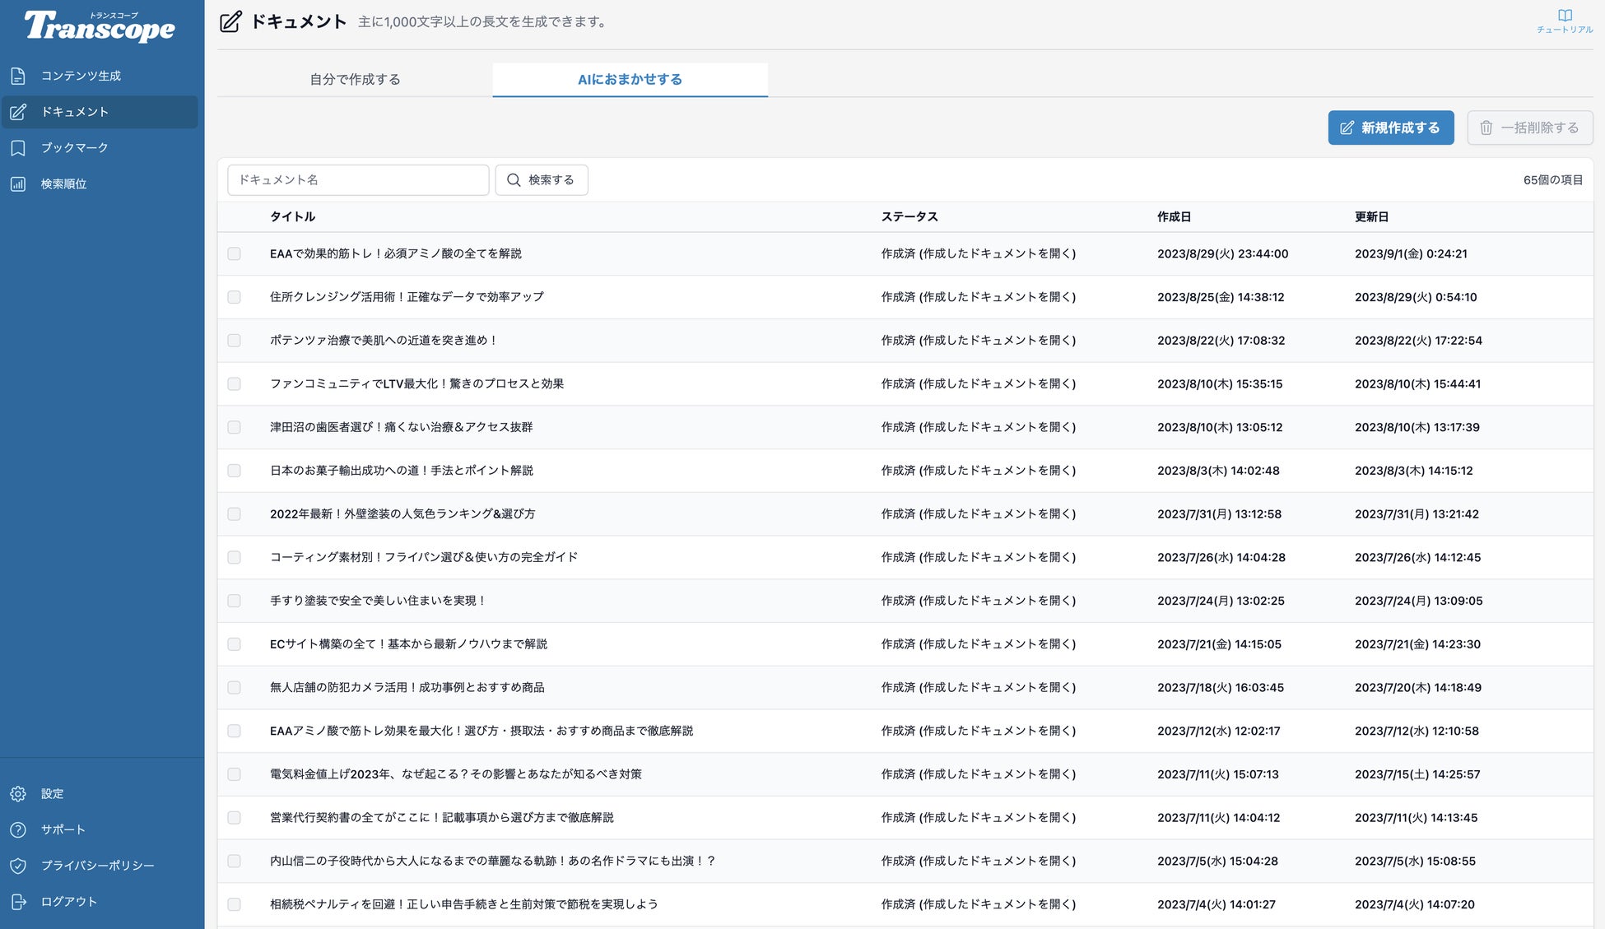Open the チュートリアル book icon

[x=1565, y=16]
